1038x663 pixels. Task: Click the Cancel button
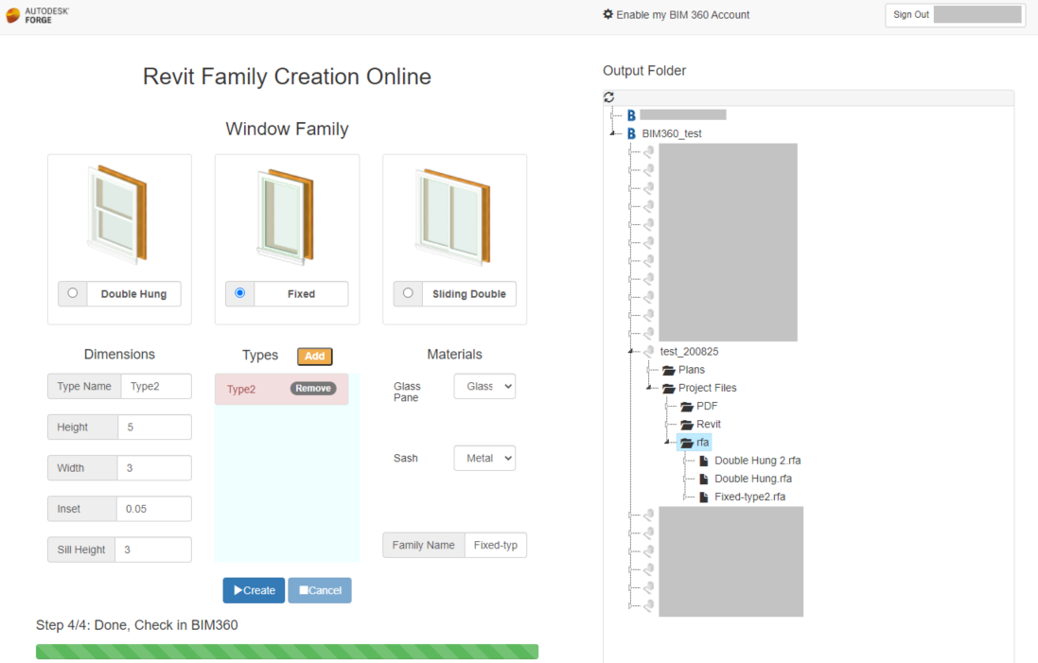coord(320,590)
